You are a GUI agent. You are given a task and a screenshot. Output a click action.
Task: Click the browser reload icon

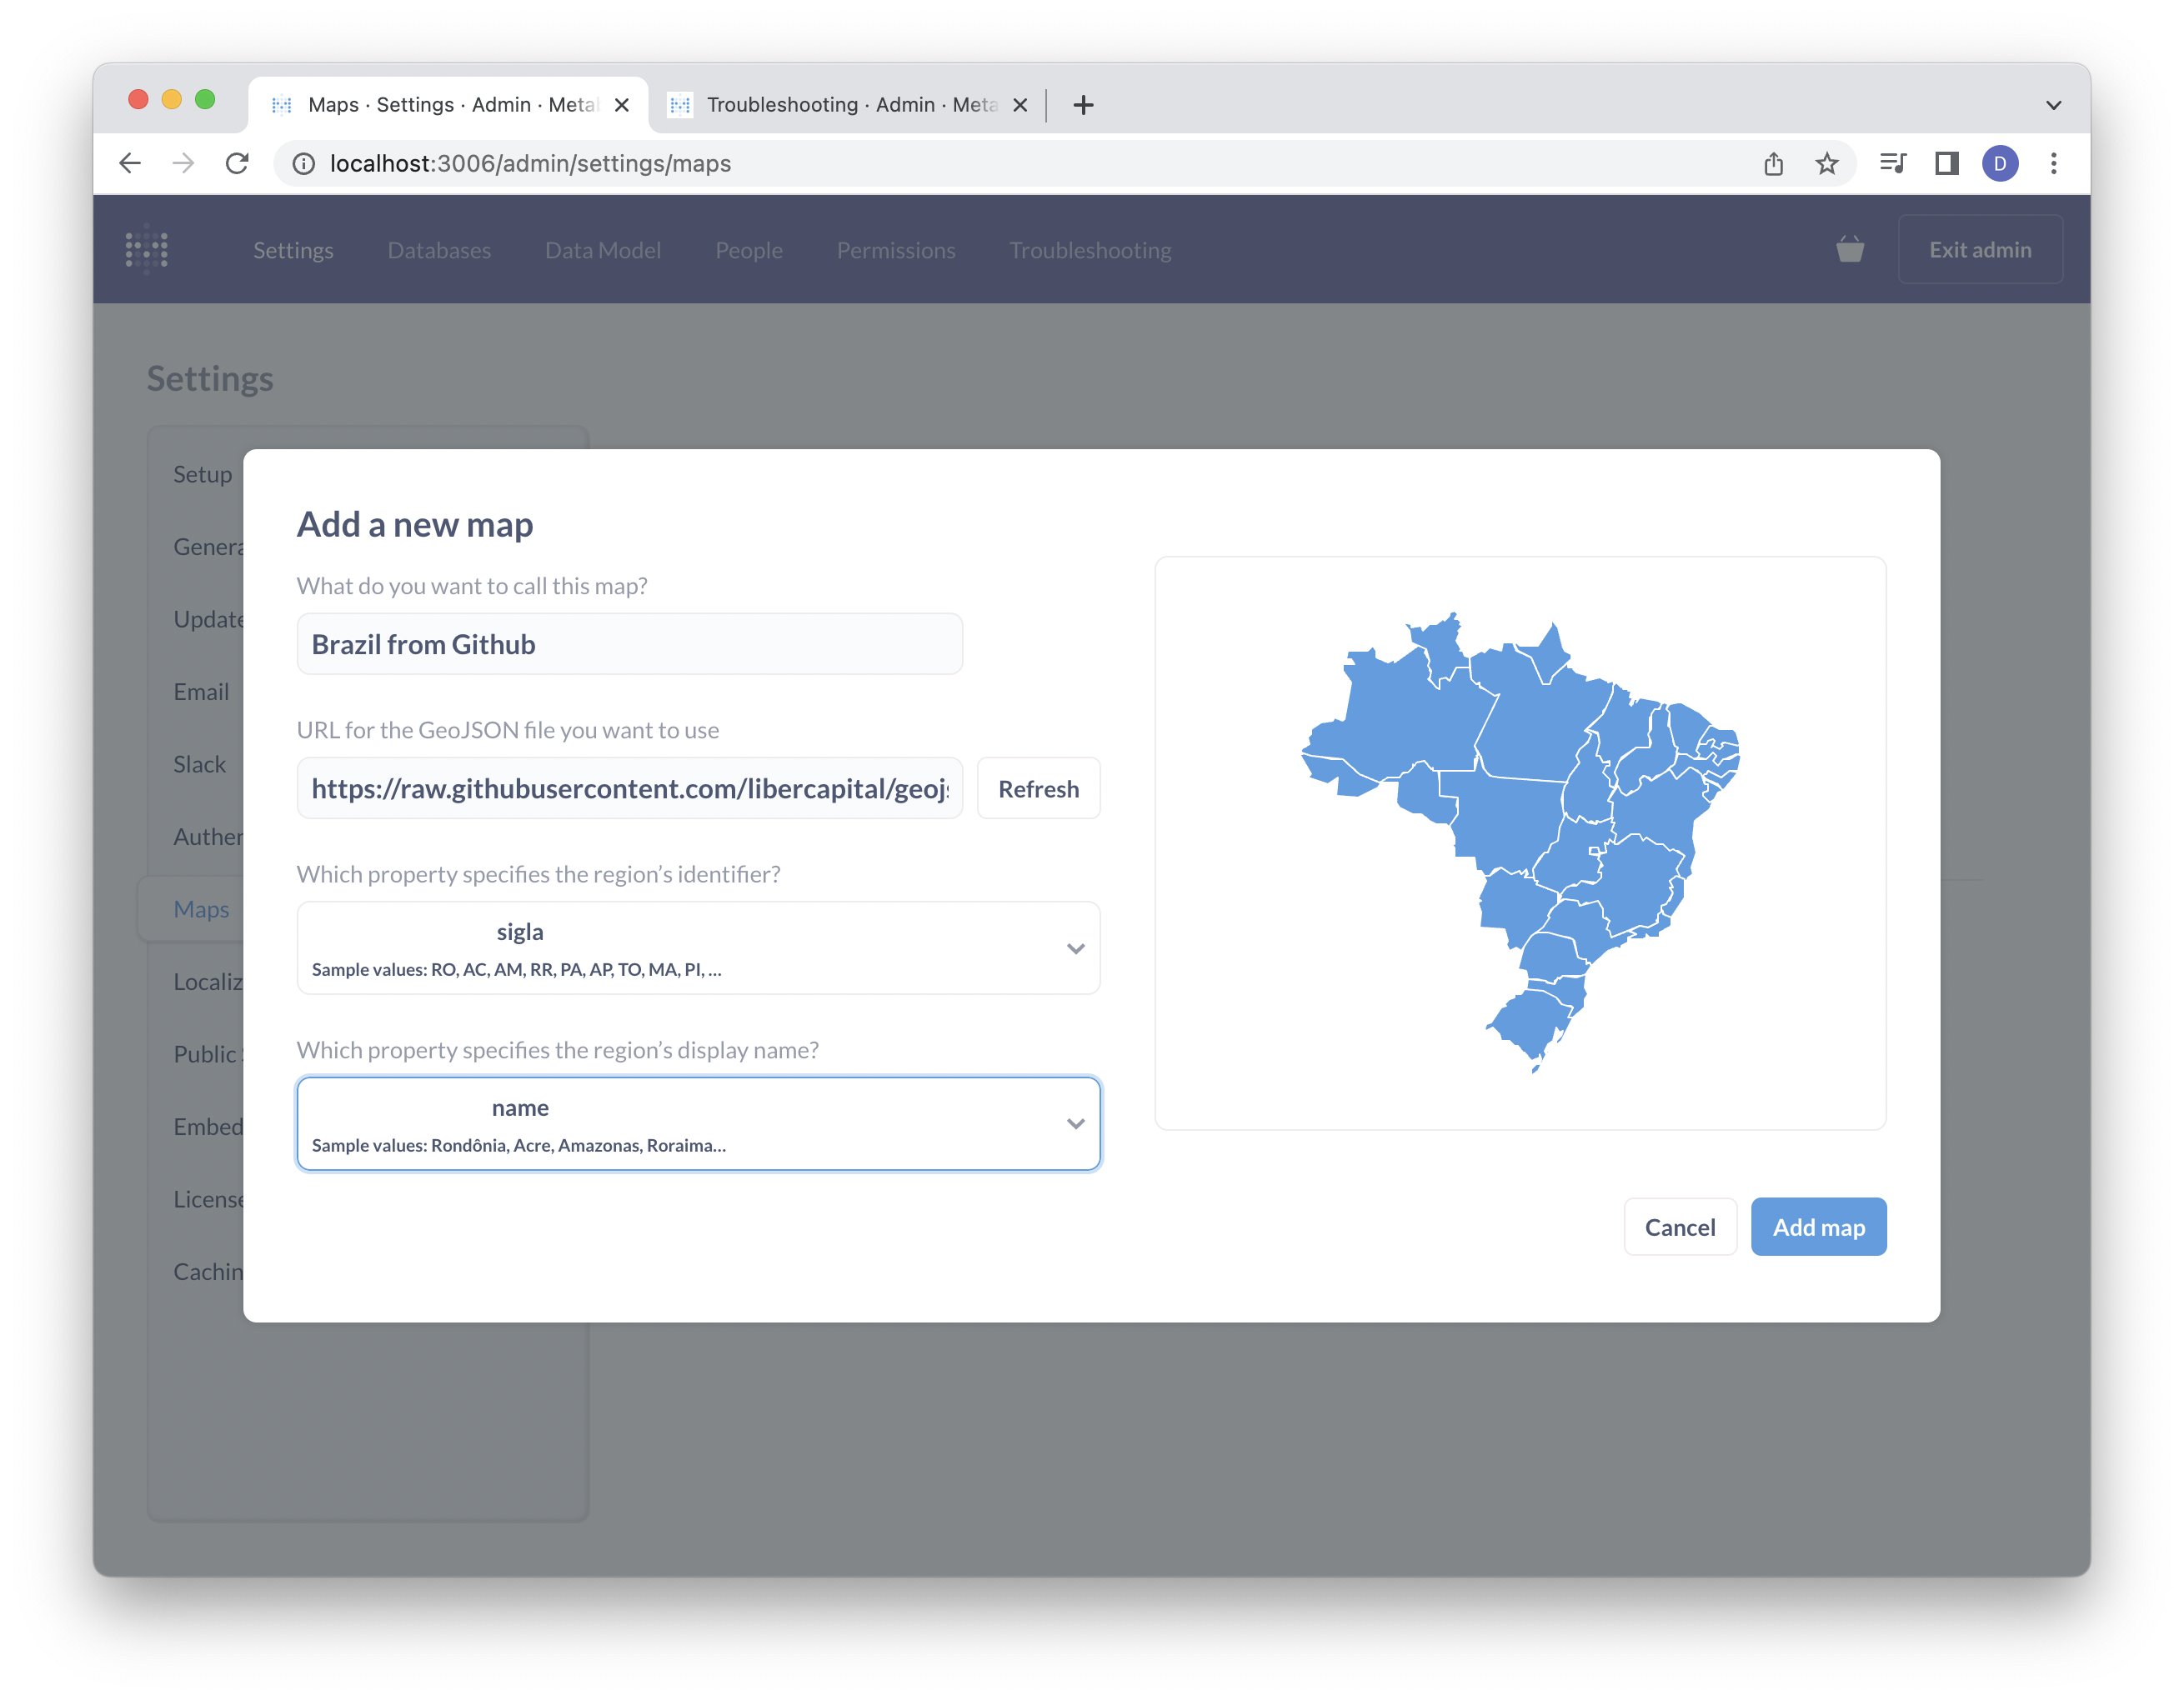pos(237,162)
